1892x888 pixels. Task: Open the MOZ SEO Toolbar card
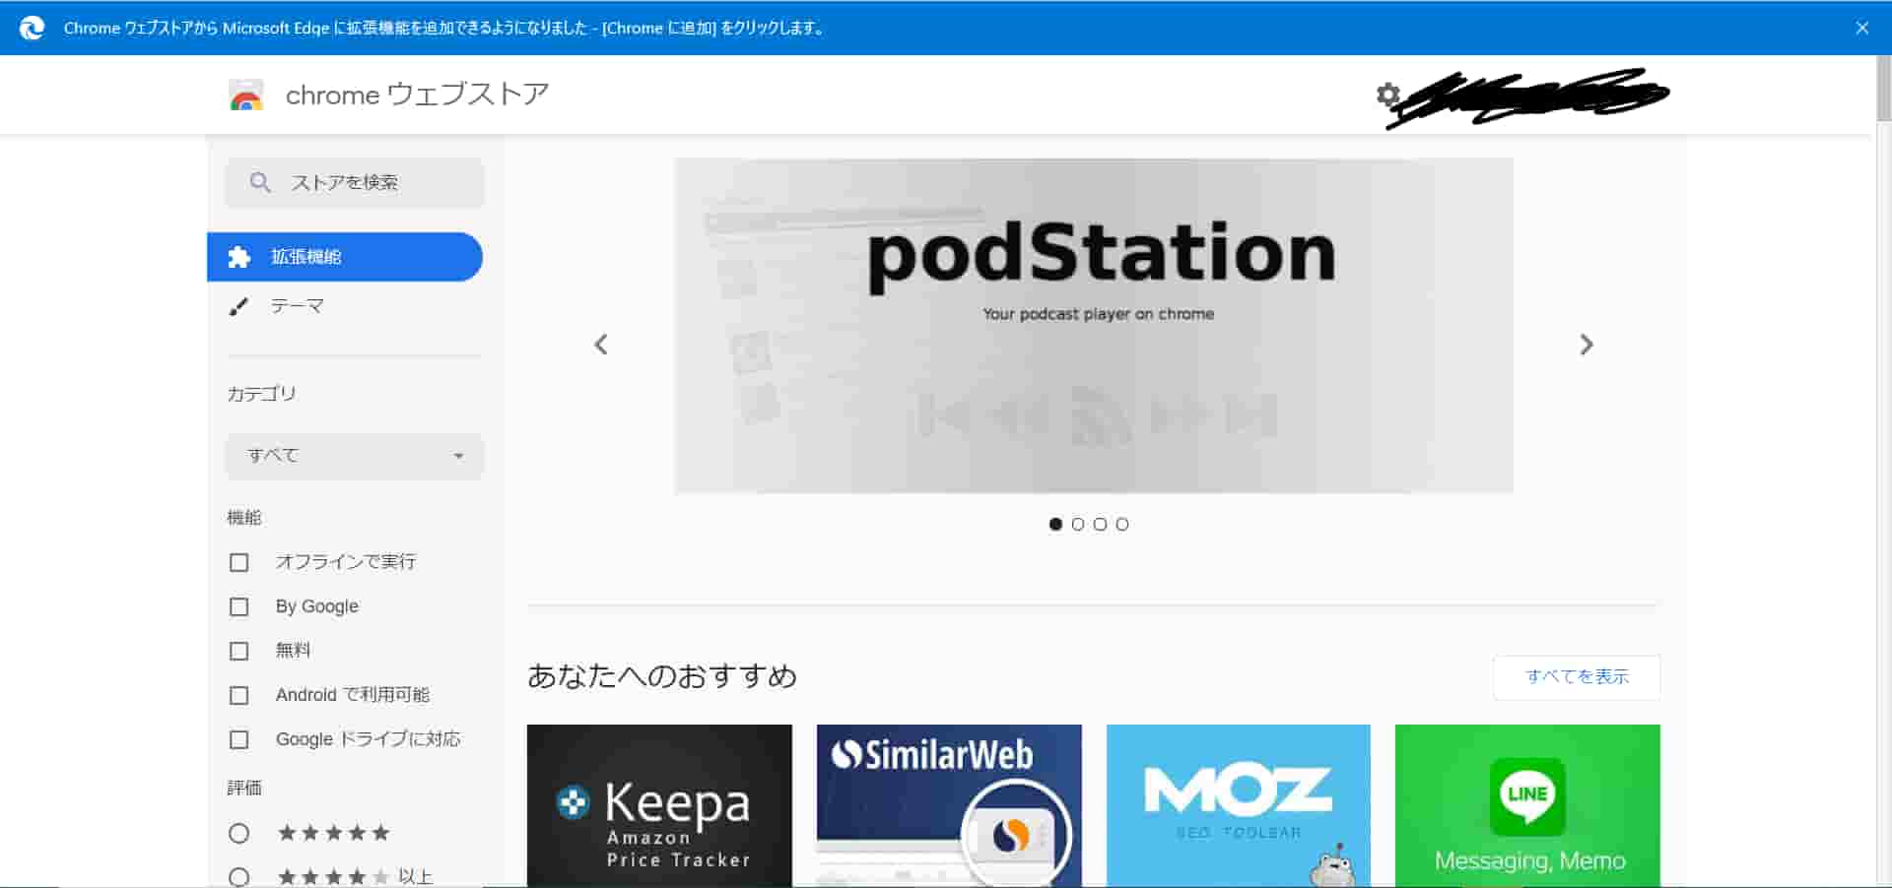pos(1239,806)
